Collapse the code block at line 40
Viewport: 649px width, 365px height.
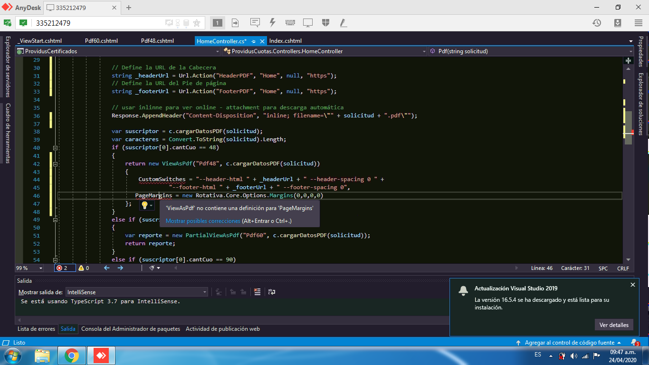(x=55, y=148)
